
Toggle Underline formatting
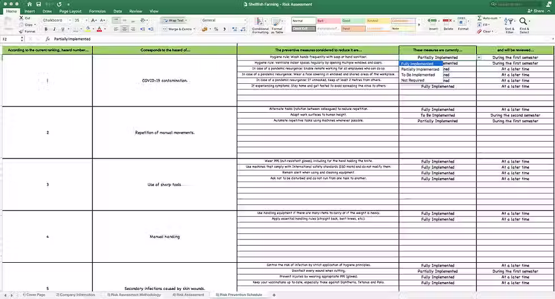[x=63, y=29]
